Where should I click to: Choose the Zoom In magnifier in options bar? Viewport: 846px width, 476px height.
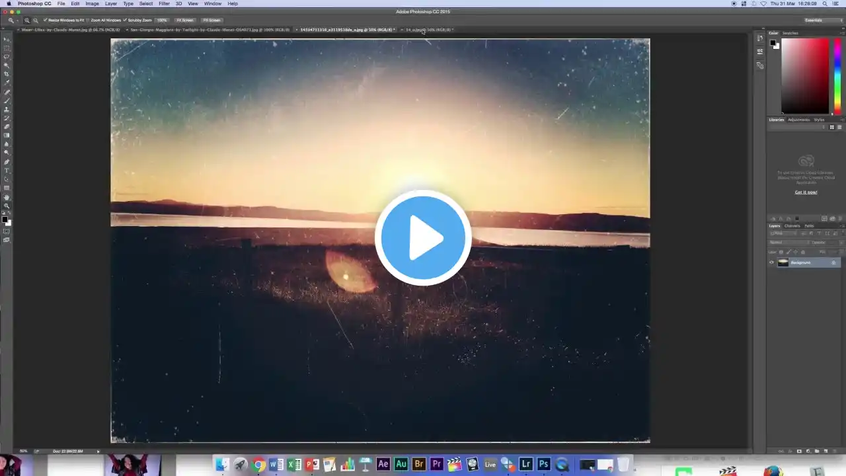27,20
